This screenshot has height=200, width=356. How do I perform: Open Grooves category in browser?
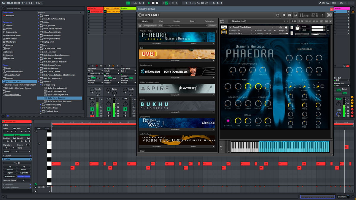9,55
